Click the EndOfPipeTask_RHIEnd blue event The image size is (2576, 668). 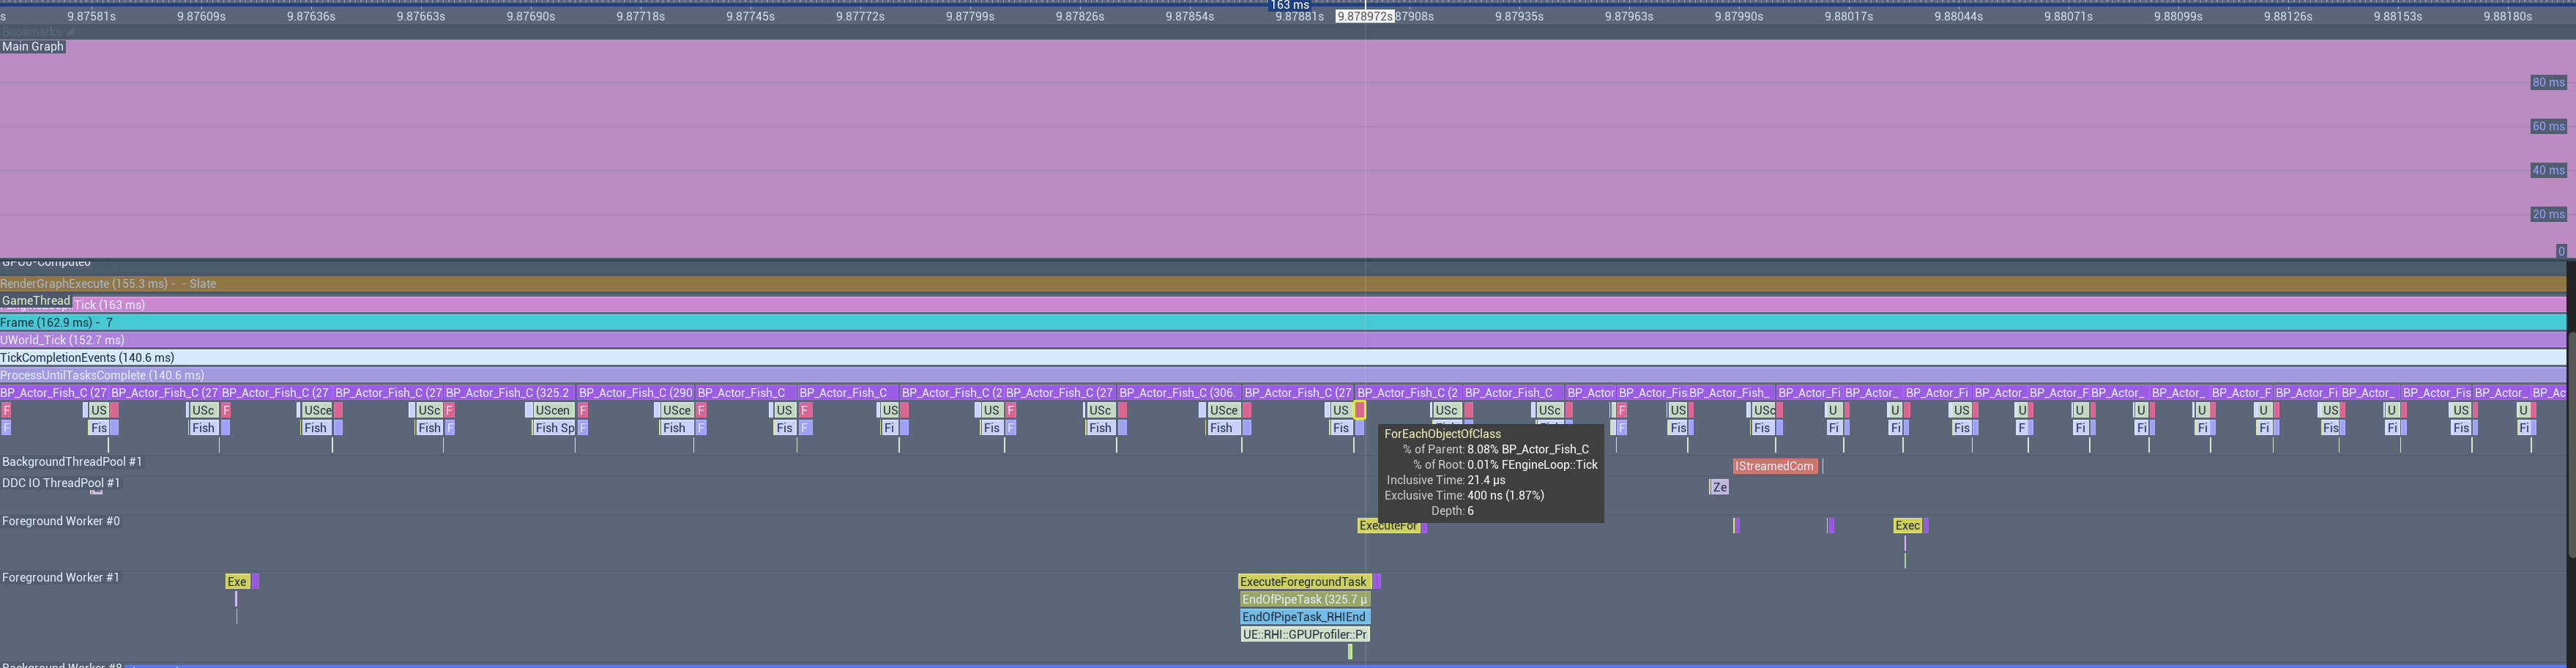point(1304,617)
